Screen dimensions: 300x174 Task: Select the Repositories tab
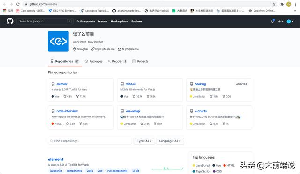pos(65,61)
